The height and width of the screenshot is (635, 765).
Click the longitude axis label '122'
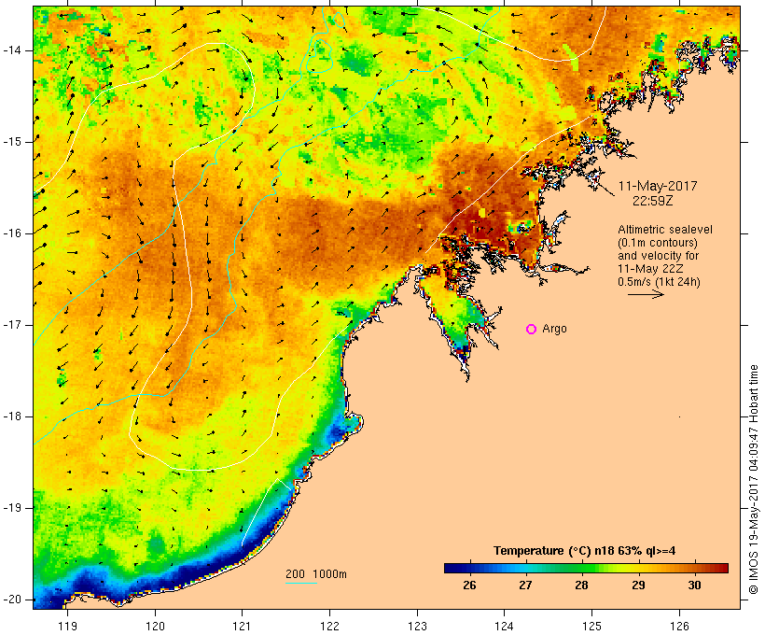tap(330, 627)
